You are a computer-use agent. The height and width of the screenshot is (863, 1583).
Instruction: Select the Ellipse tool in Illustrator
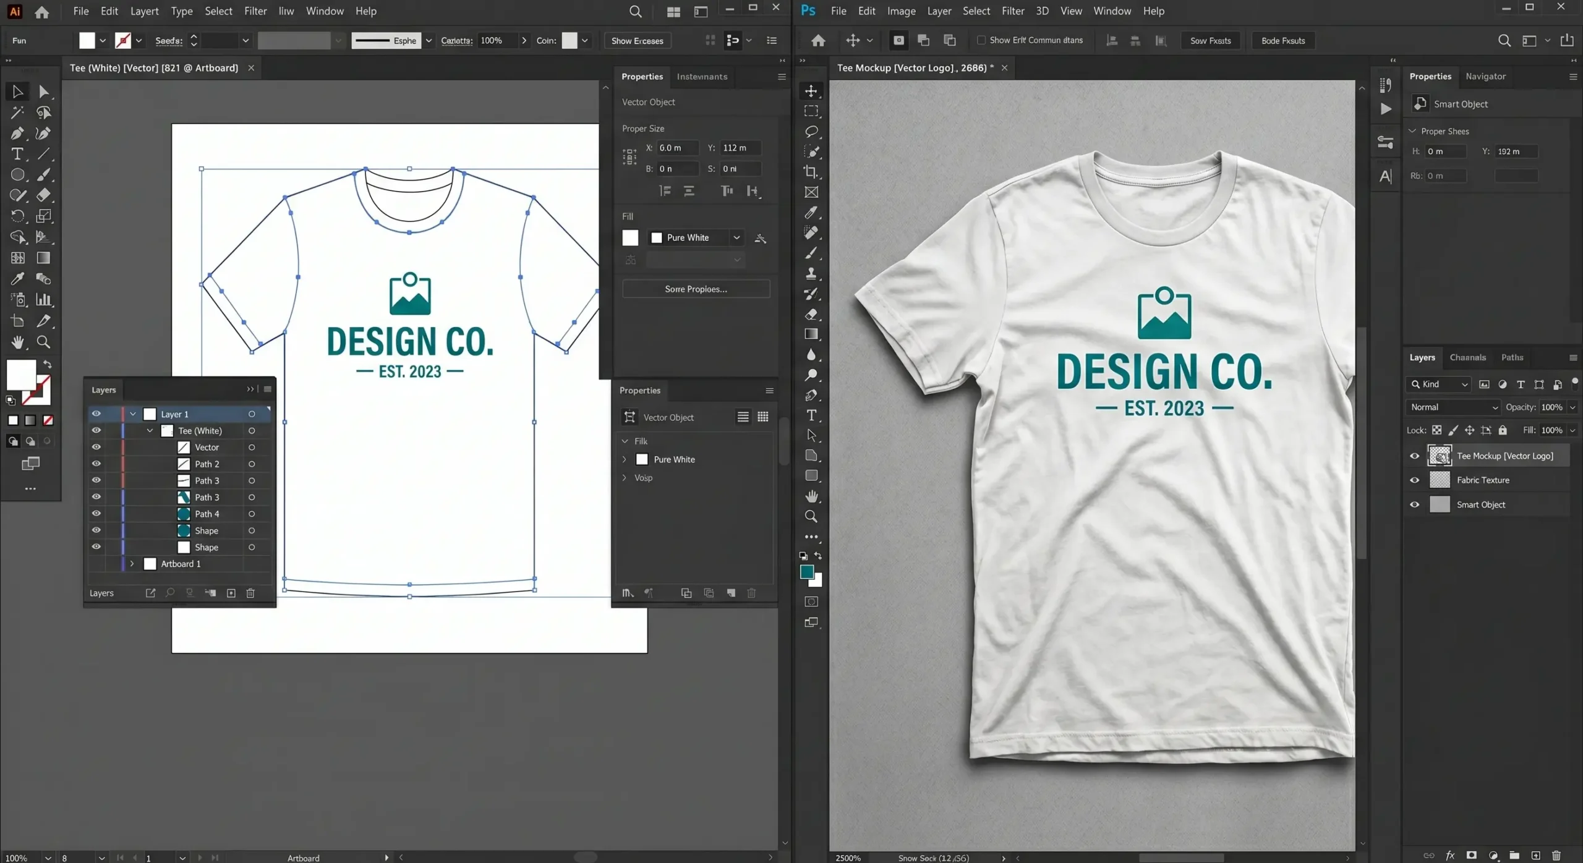[x=17, y=175]
